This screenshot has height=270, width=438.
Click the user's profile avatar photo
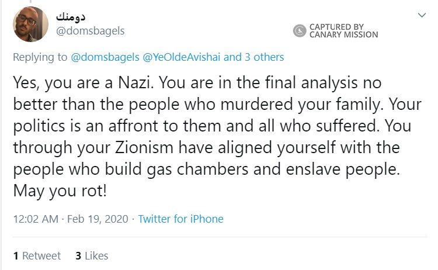30,24
